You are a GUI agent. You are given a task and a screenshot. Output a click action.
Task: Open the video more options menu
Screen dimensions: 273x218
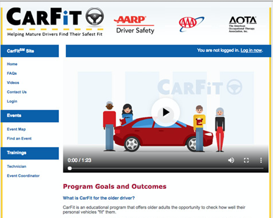tap(261, 160)
